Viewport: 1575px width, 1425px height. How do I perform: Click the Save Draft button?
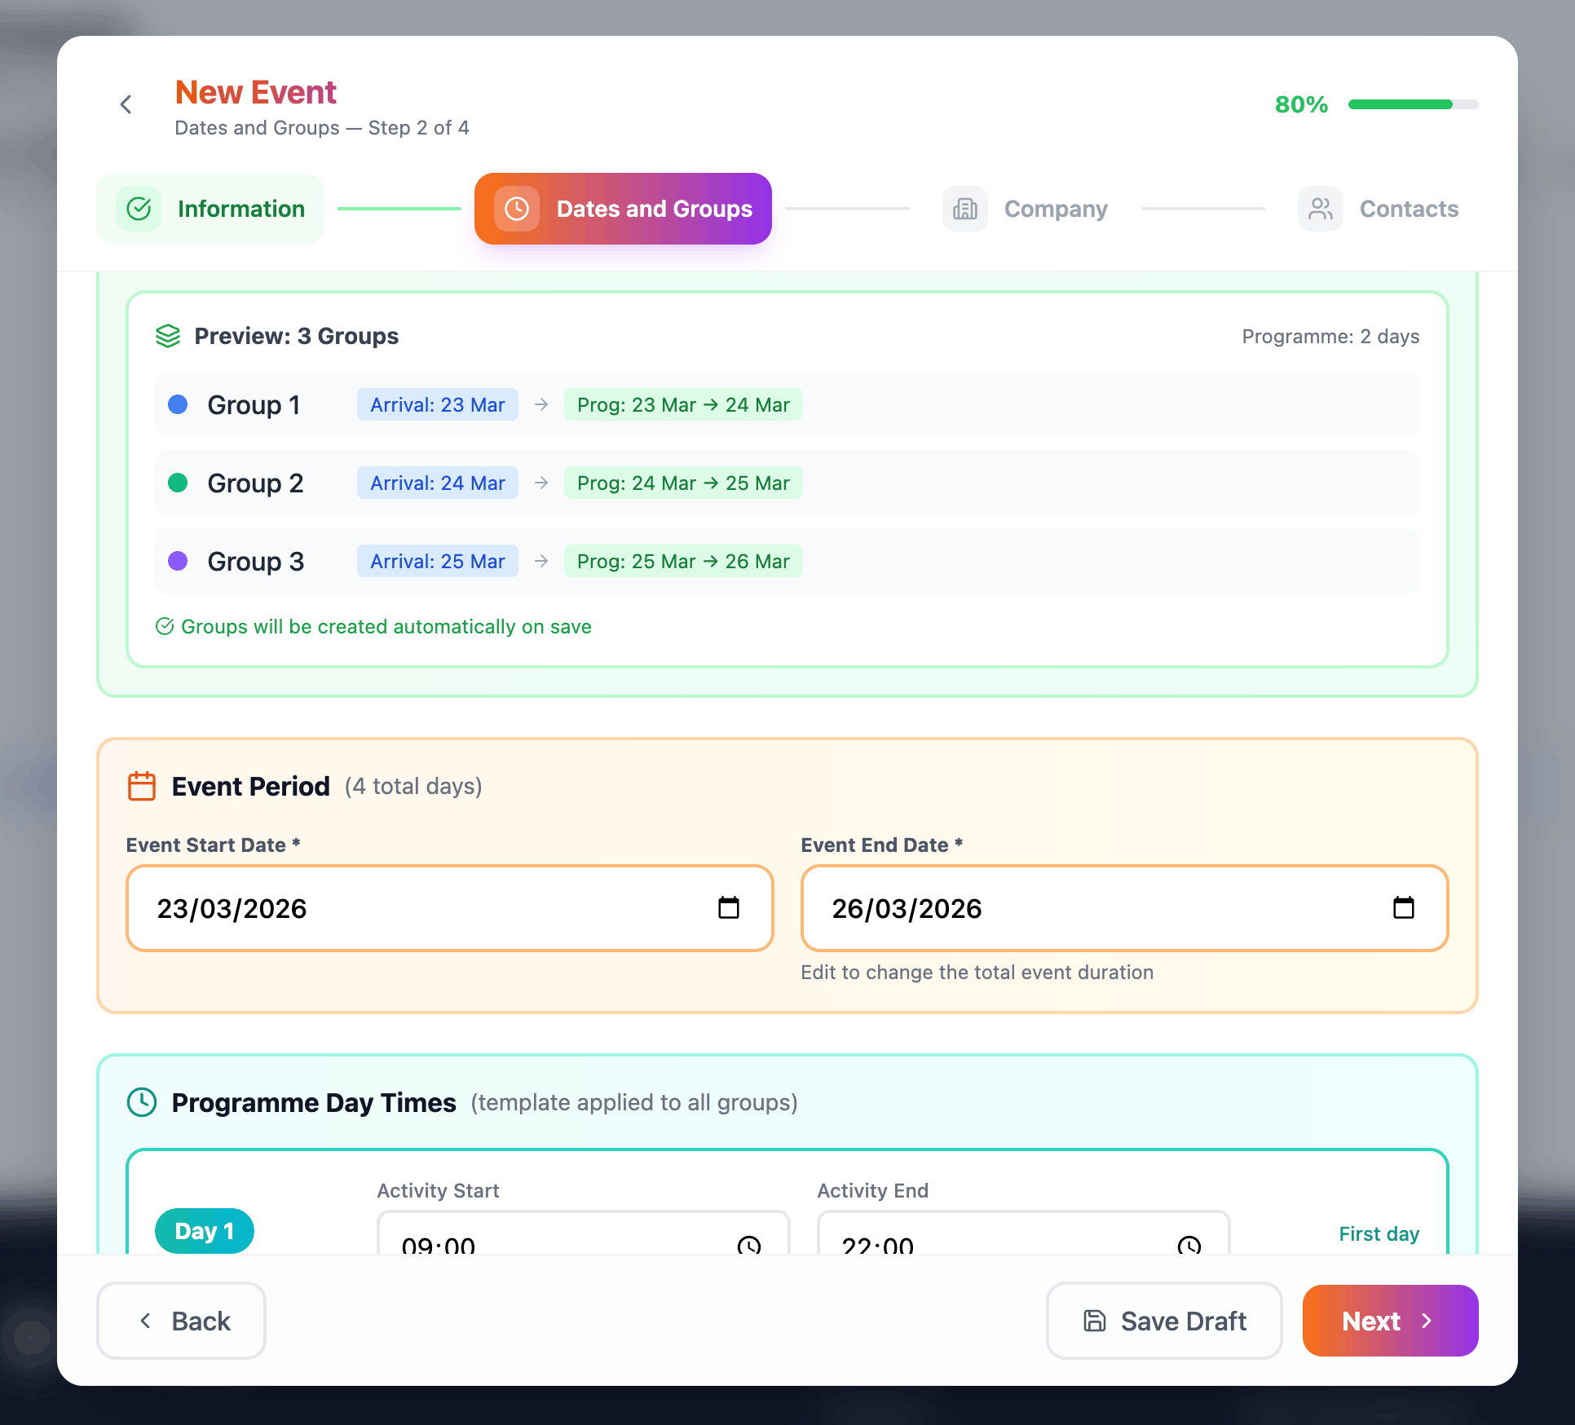pos(1164,1321)
